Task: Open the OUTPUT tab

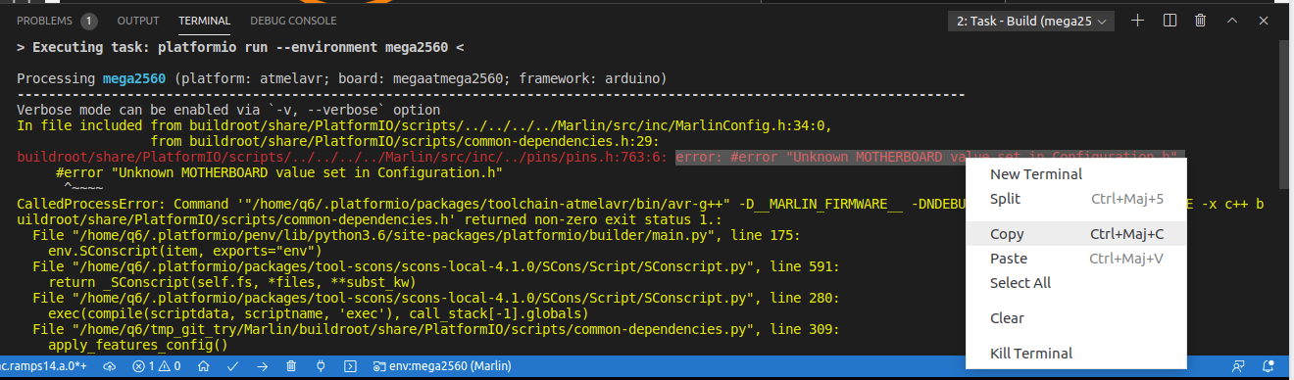Action: [x=138, y=20]
